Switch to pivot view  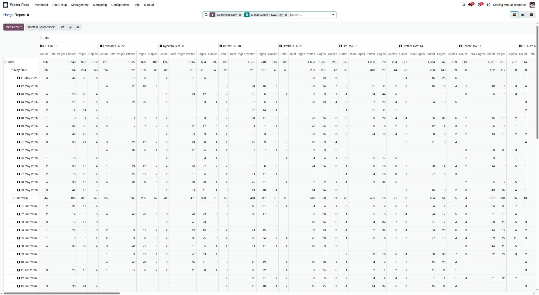click(514, 15)
